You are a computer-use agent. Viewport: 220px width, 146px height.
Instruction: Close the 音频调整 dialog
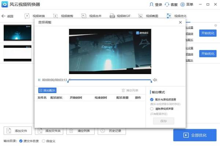[180, 22]
